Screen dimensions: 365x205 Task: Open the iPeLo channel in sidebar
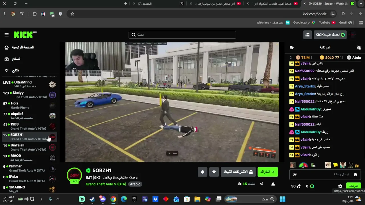[29, 179]
